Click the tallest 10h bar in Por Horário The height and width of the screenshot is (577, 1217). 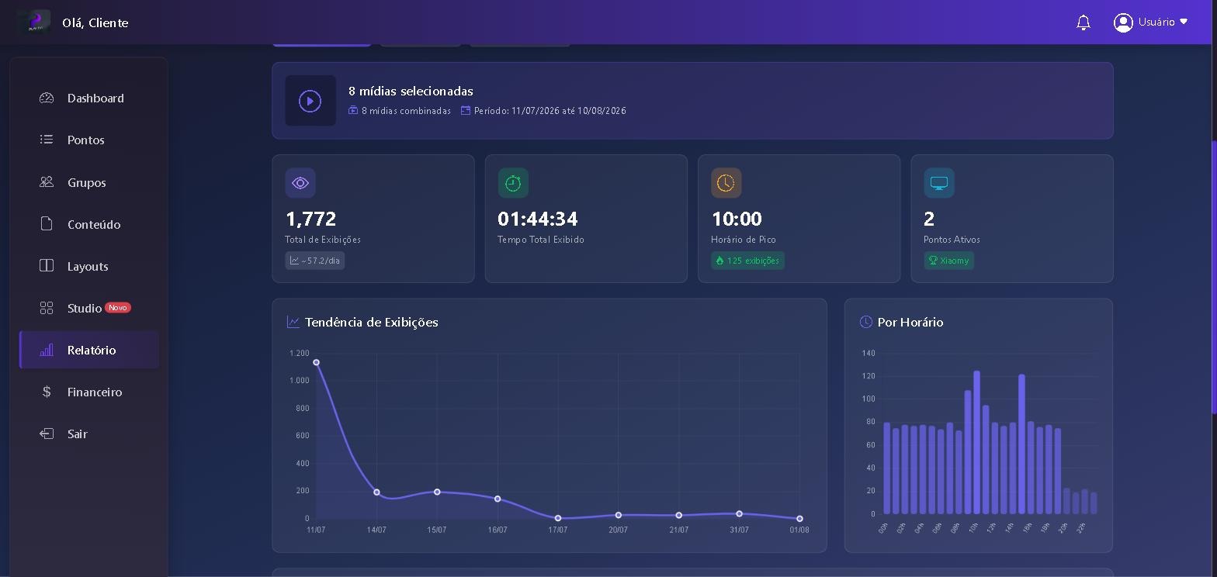tap(976, 442)
